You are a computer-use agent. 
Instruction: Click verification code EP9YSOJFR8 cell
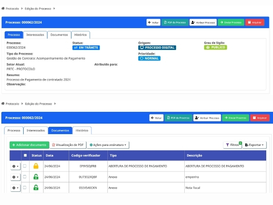[87, 166]
